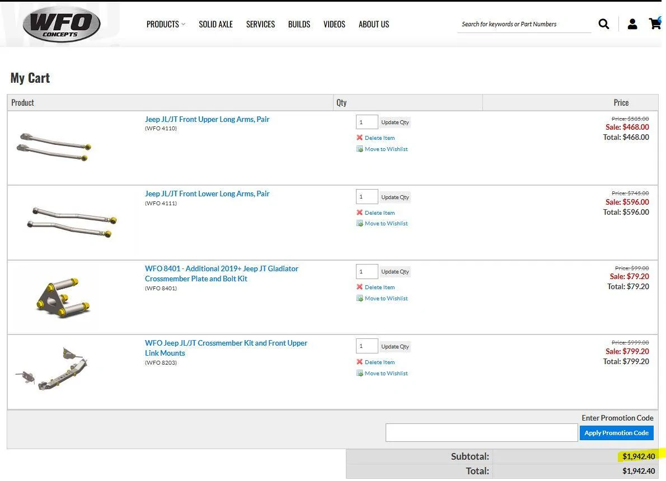Viewport: 666px width, 481px height.
Task: Open the shopping cart icon
Action: [x=655, y=23]
